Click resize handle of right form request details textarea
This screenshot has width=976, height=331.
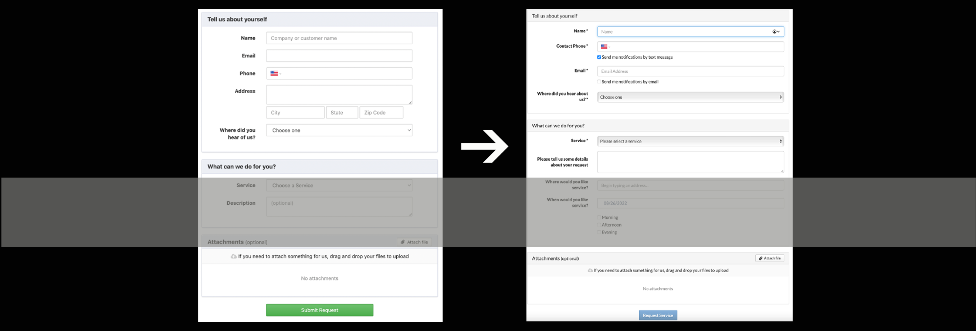click(782, 171)
